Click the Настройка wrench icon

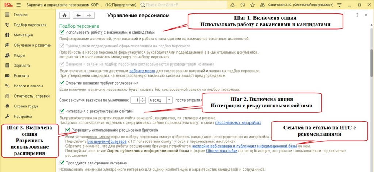point(7,117)
